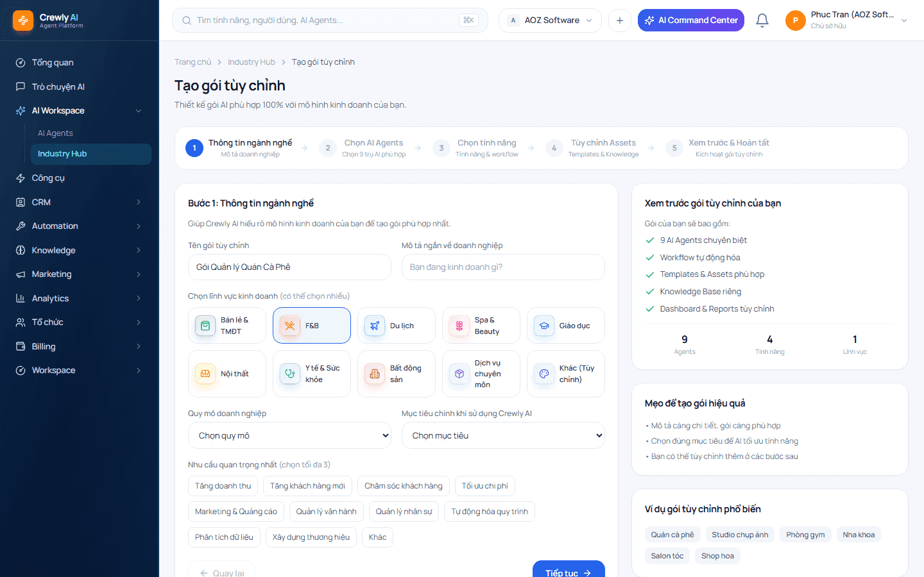Viewport: 924px width, 577px height.
Task: Click the Quán cà phê example chip
Action: (672, 535)
